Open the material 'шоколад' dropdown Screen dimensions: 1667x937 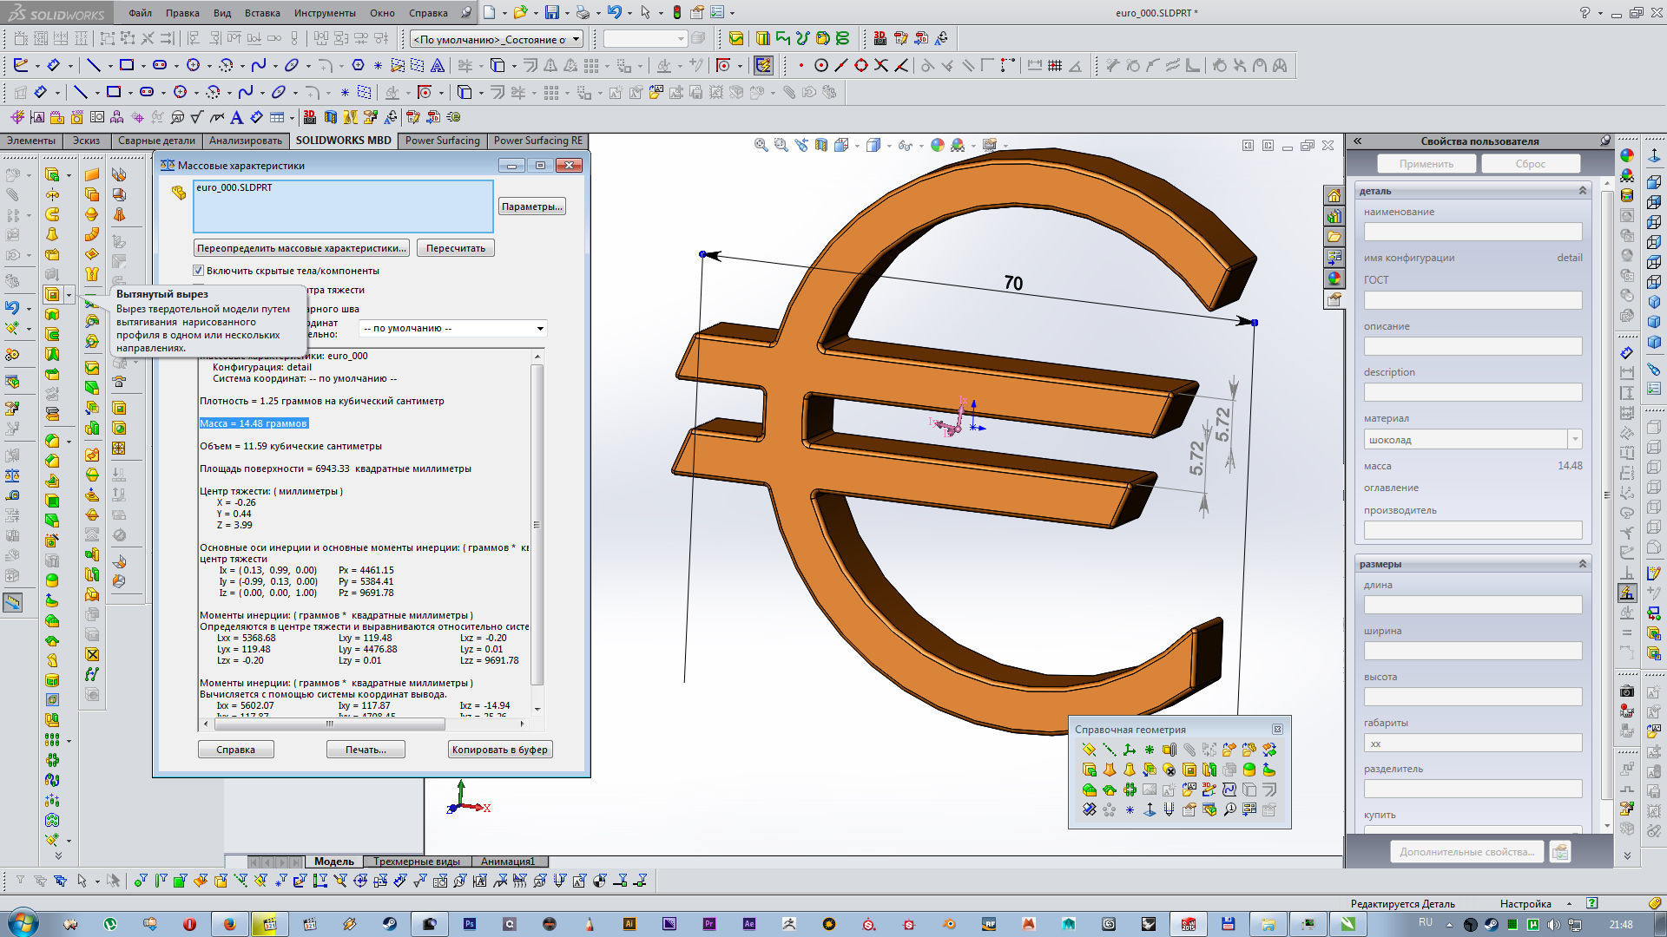point(1574,440)
